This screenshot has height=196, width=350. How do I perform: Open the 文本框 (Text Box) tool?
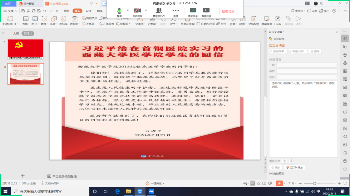[140, 21]
